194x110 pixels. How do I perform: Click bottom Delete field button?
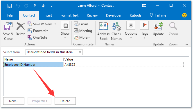pos(65,101)
